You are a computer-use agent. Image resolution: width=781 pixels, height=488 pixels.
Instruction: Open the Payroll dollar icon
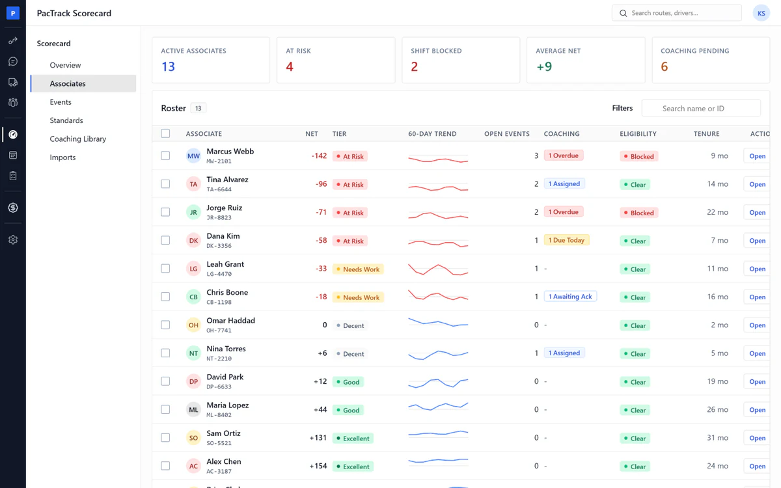13,208
